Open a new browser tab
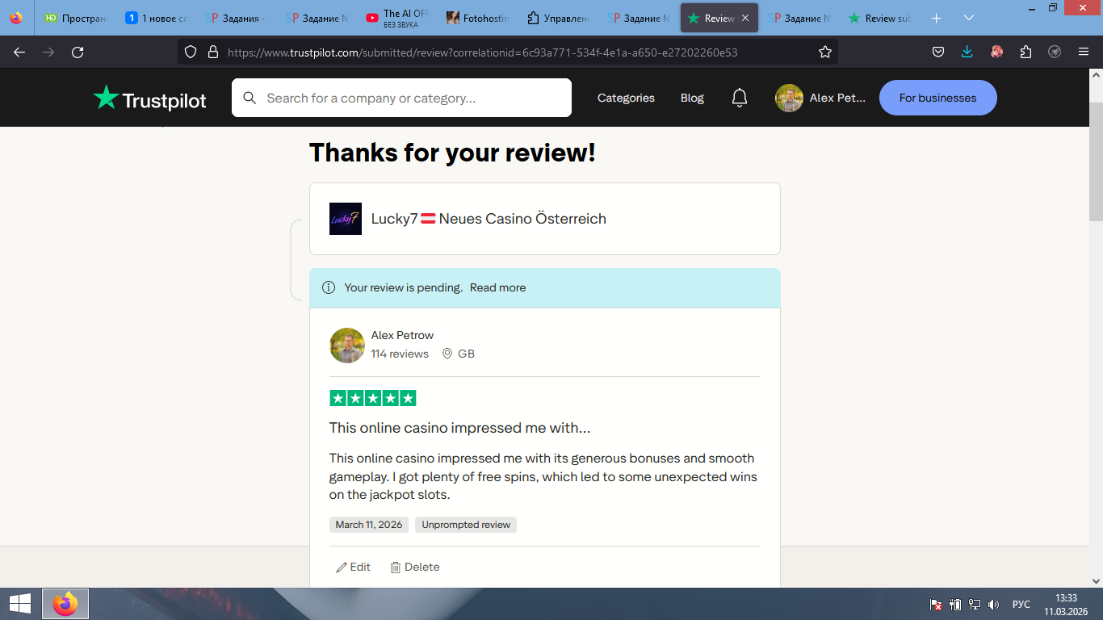Viewport: 1103px width, 620px height. (937, 18)
